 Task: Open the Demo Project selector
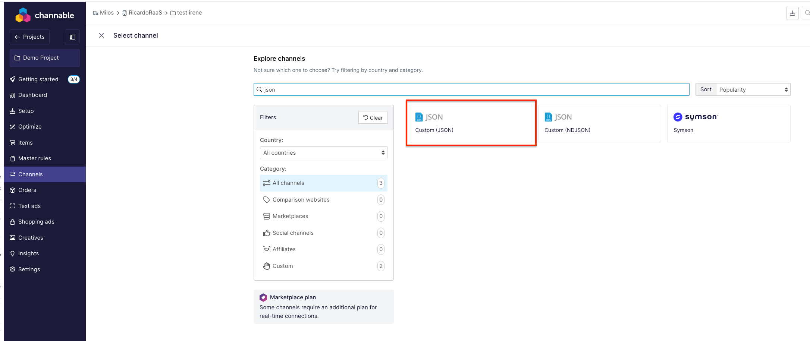(x=45, y=58)
